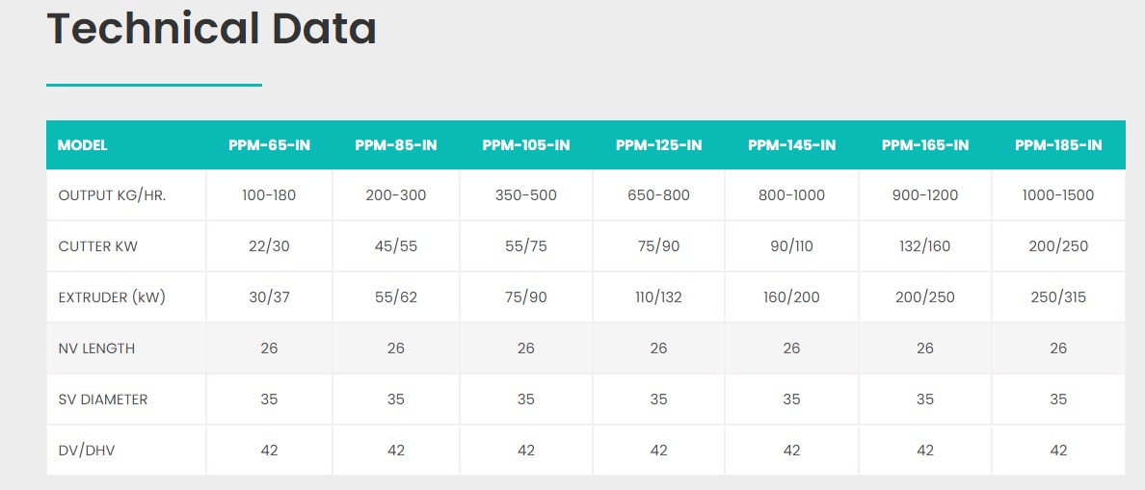
Task: Select the 132/160 cutter KW cell
Action: (x=925, y=246)
